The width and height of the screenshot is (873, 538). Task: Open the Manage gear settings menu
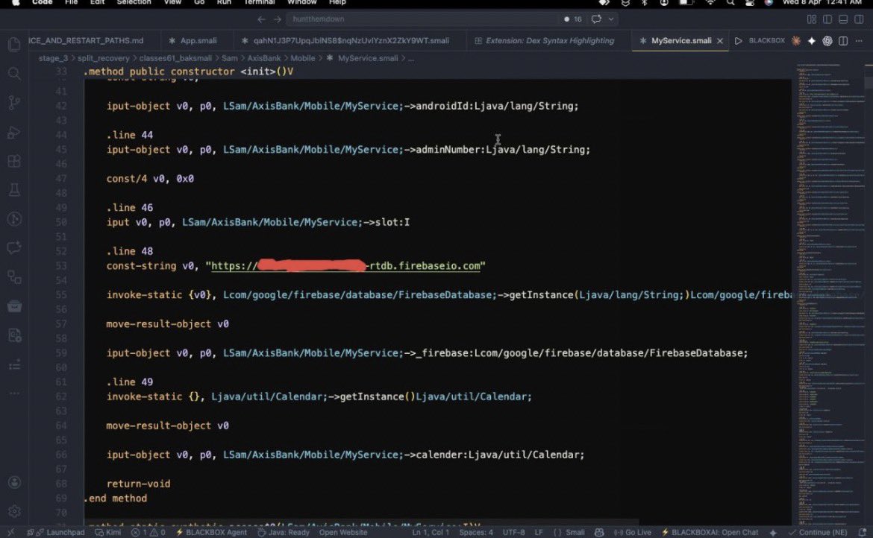point(14,510)
